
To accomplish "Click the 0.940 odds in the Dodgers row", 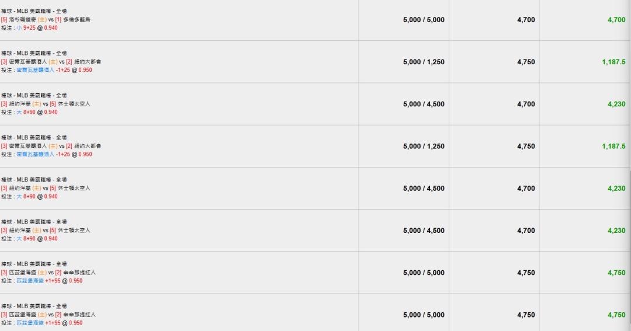I will pyautogui.click(x=51, y=28).
